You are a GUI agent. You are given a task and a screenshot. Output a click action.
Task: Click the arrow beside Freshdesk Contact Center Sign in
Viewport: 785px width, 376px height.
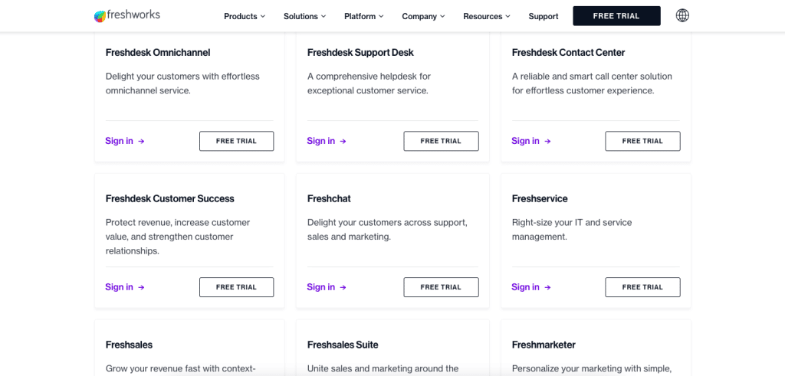coord(548,141)
